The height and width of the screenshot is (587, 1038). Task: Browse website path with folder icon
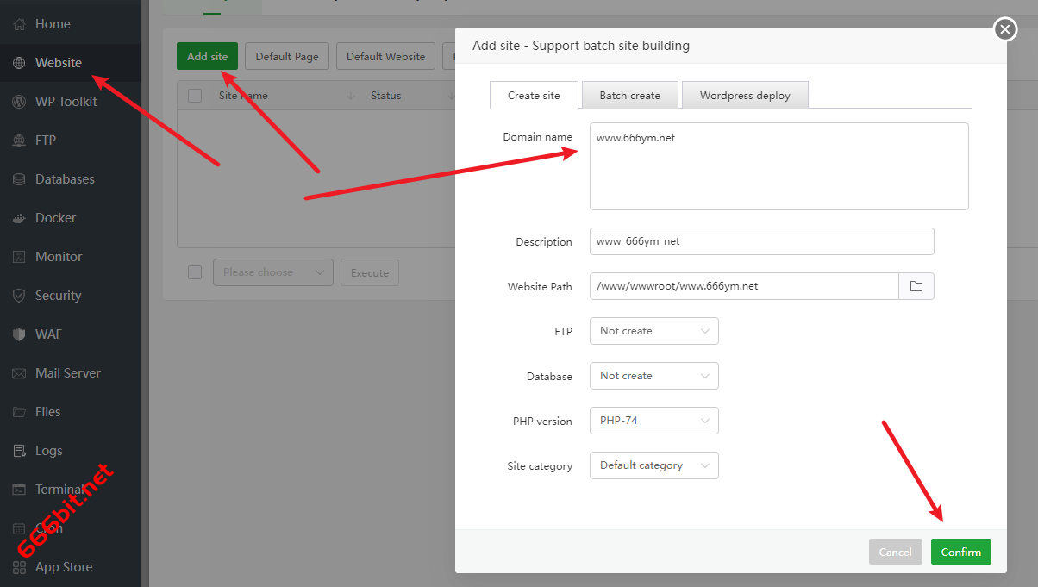point(916,286)
